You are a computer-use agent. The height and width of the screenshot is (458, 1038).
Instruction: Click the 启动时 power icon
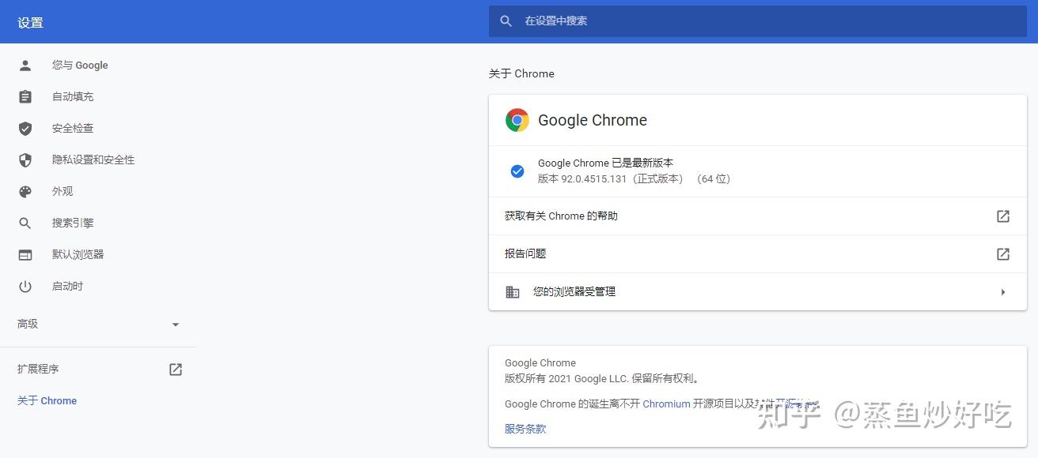25,286
